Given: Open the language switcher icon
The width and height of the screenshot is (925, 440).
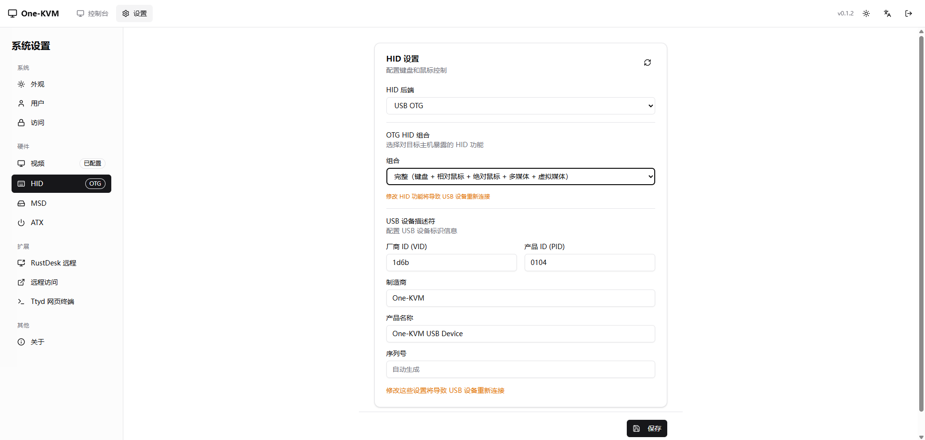Looking at the screenshot, I should pos(887,13).
